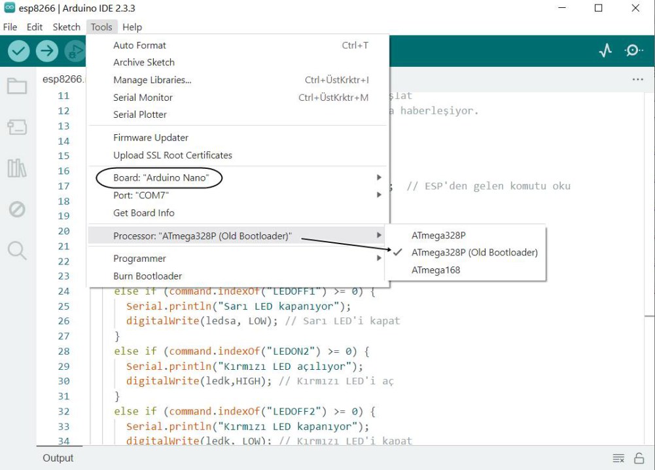This screenshot has height=470, width=655.
Task: Choose Auto Format from Tools menu
Action: click(239, 45)
